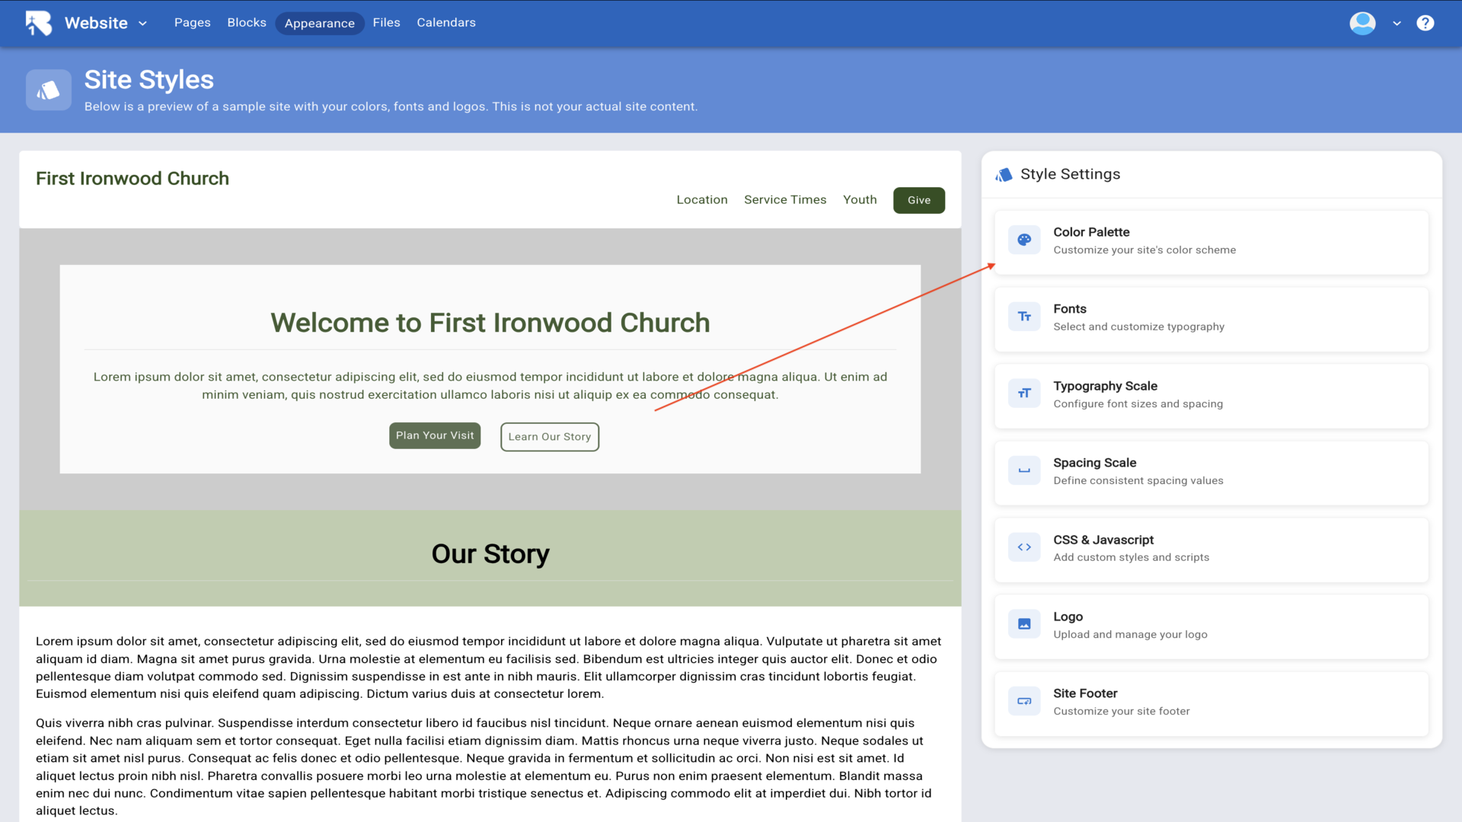Click the Logo image icon
1462x822 pixels.
tap(1024, 624)
